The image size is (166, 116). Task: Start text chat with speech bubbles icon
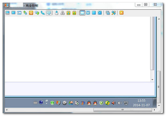[37, 13]
